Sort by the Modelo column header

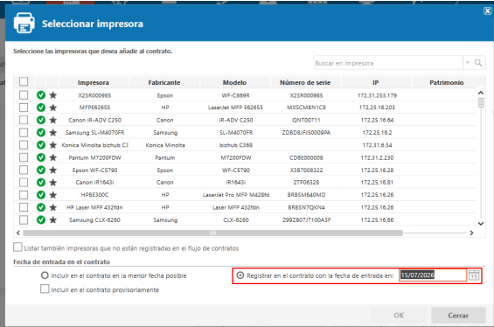click(234, 82)
